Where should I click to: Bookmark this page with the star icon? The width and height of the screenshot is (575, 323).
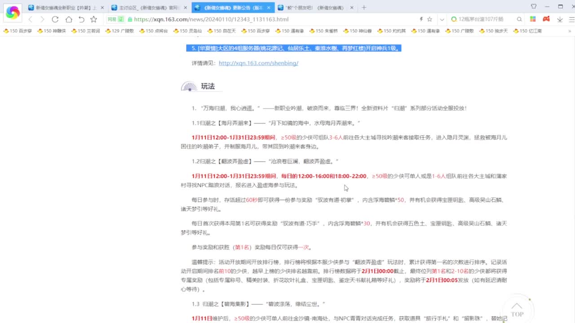point(430,20)
